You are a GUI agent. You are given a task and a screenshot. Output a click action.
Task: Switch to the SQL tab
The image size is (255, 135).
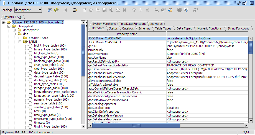tap(19, 17)
